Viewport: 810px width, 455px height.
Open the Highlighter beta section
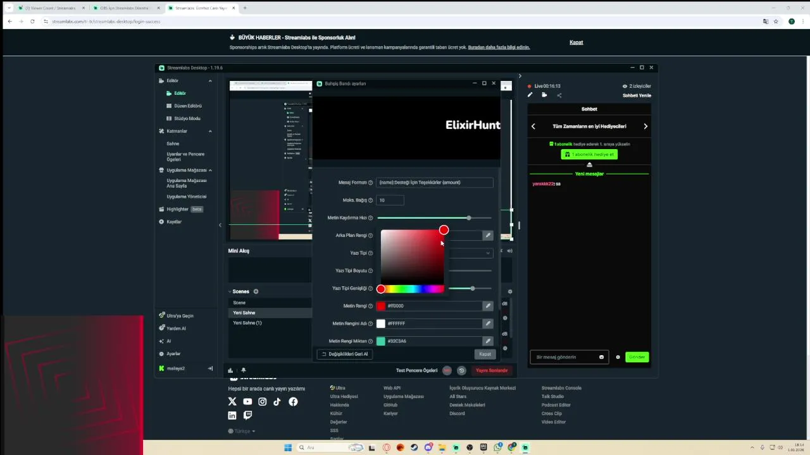180,209
